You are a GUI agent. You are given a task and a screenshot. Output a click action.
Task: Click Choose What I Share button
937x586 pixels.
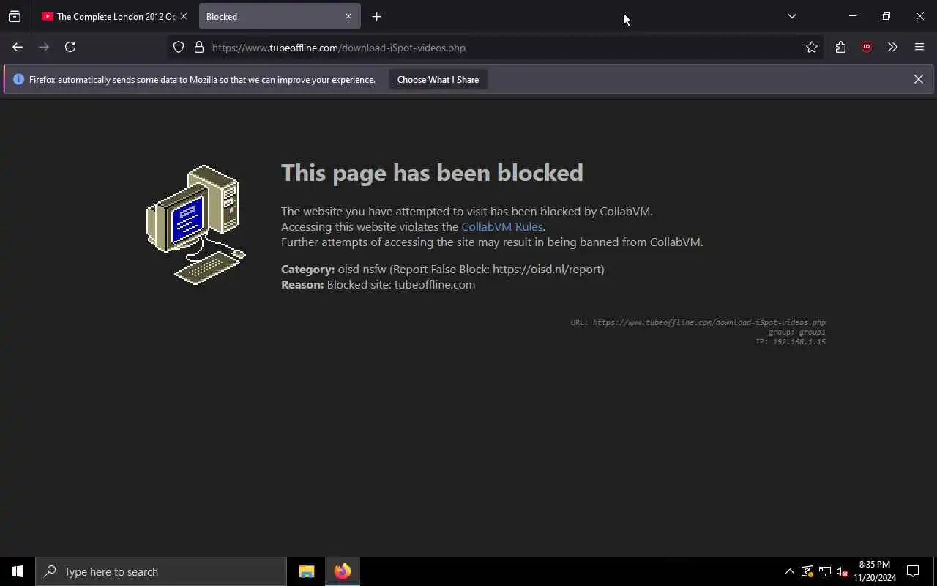tap(438, 79)
